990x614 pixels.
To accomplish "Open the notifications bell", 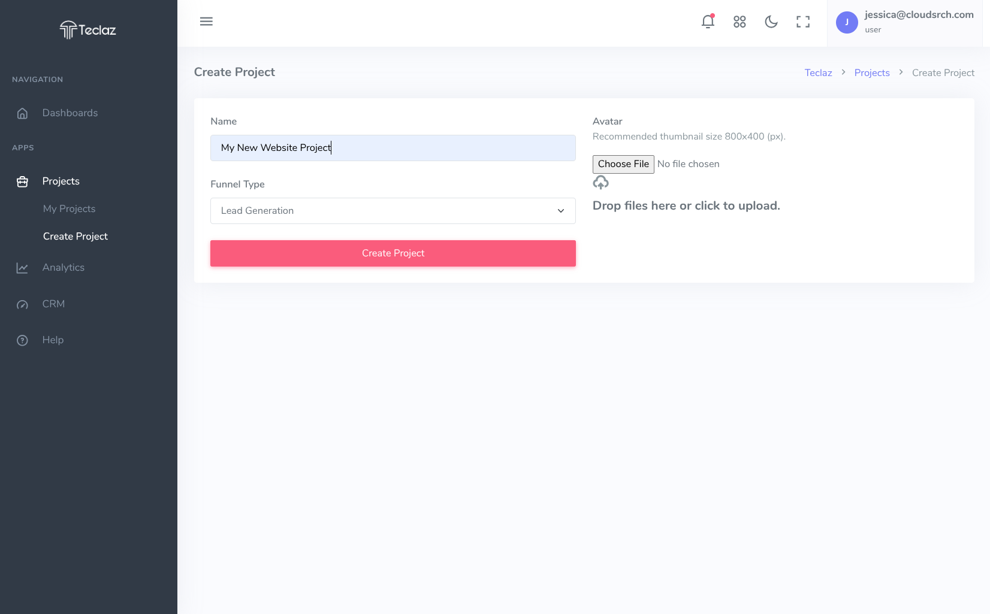I will point(708,22).
